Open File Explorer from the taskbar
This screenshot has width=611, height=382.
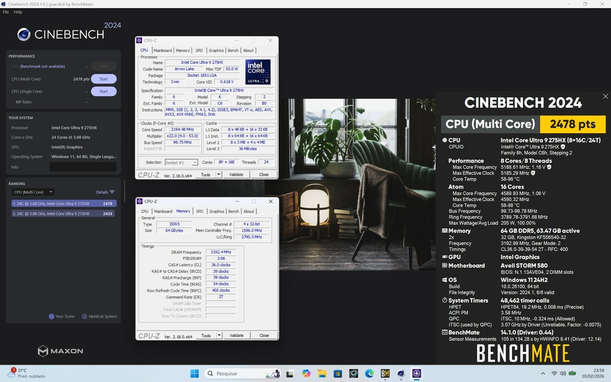pyautogui.click(x=322, y=373)
